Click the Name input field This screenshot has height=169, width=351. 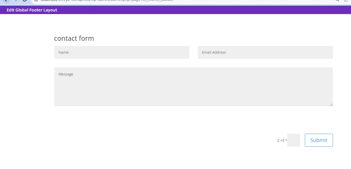(122, 52)
